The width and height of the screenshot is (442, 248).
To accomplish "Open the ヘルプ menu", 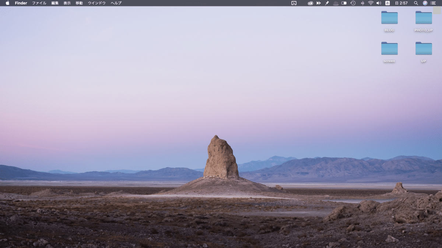I will (x=116, y=3).
